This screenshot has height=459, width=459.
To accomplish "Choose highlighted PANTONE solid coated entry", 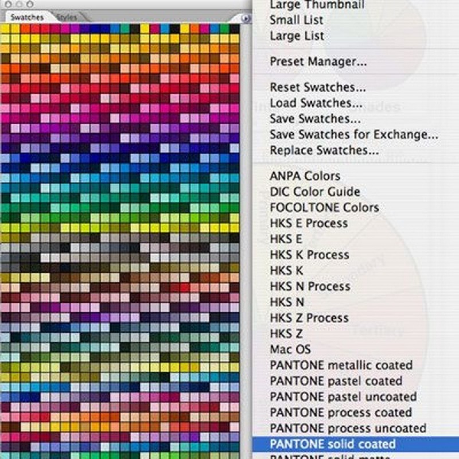I will (356, 444).
